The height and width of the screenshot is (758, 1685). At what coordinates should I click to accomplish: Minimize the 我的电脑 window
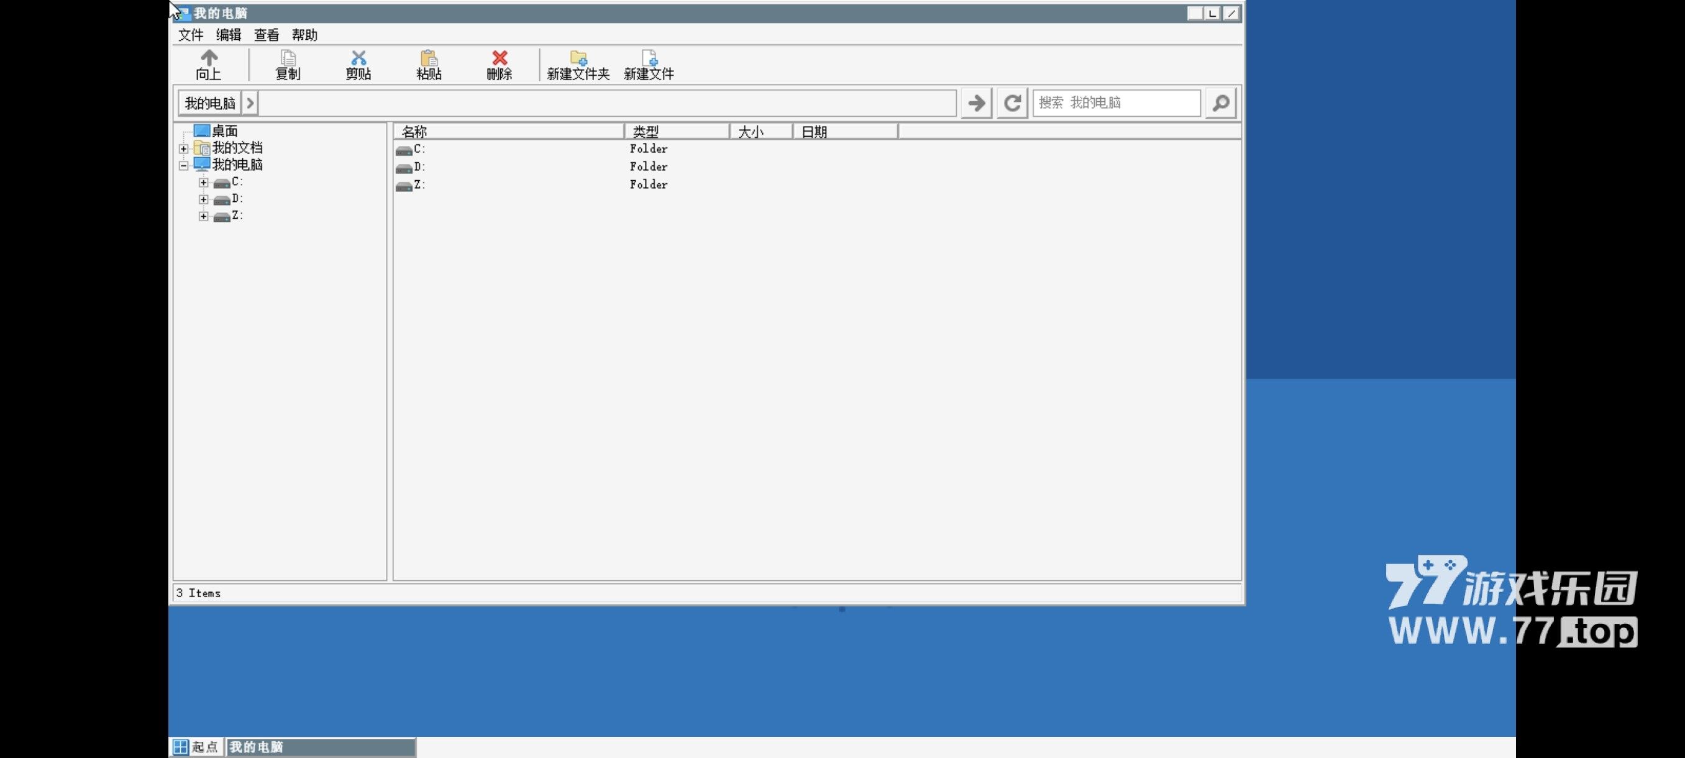click(x=1195, y=13)
